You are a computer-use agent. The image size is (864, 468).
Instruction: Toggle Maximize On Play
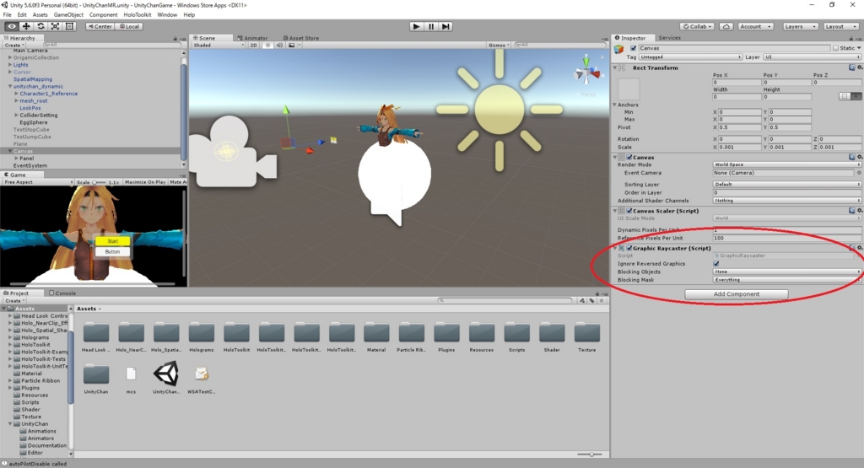coord(145,181)
